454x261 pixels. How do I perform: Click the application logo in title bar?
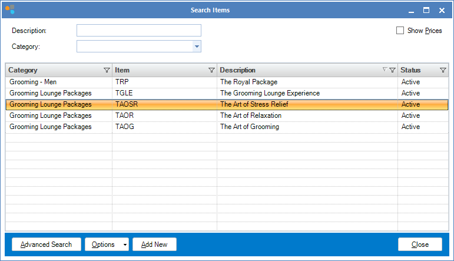(x=10, y=10)
